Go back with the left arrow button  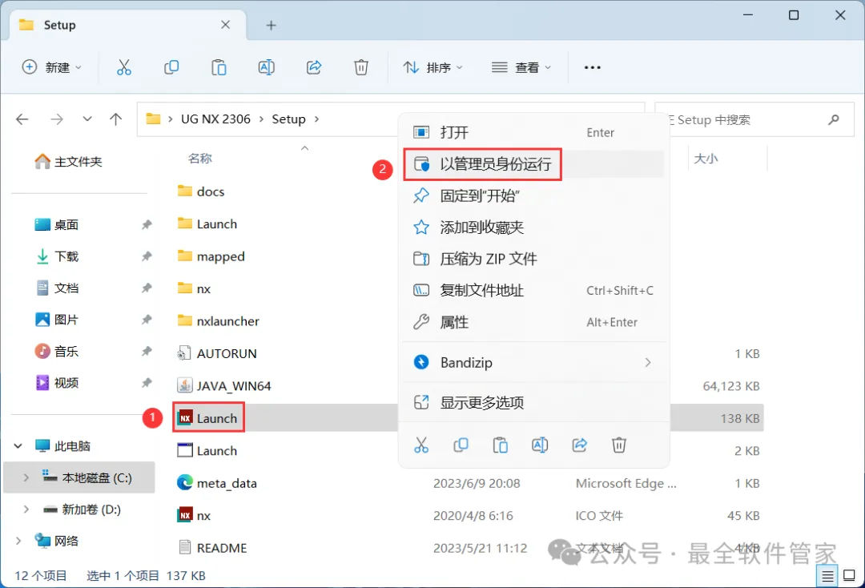pos(22,119)
